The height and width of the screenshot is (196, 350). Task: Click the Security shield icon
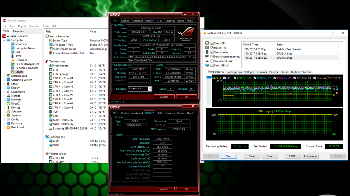click(x=8, y=116)
